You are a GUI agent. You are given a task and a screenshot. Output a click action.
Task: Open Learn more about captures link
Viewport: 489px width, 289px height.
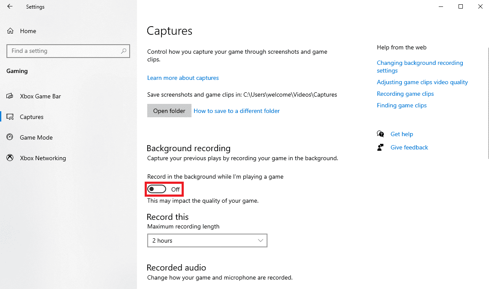[x=183, y=78]
